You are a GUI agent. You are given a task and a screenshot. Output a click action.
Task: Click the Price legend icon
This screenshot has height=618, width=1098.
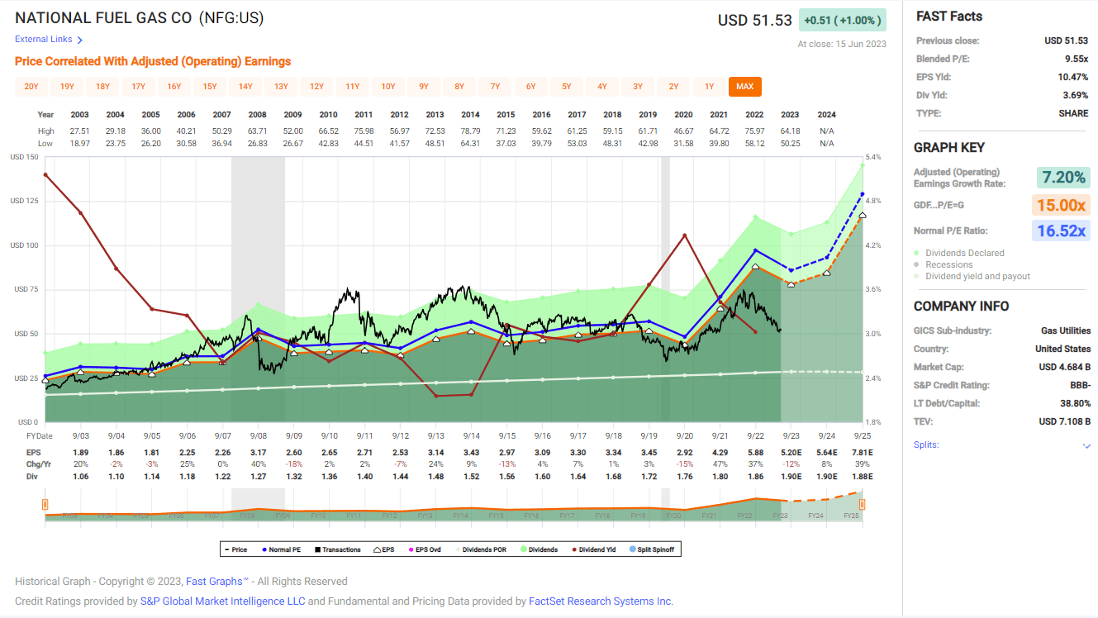click(226, 550)
